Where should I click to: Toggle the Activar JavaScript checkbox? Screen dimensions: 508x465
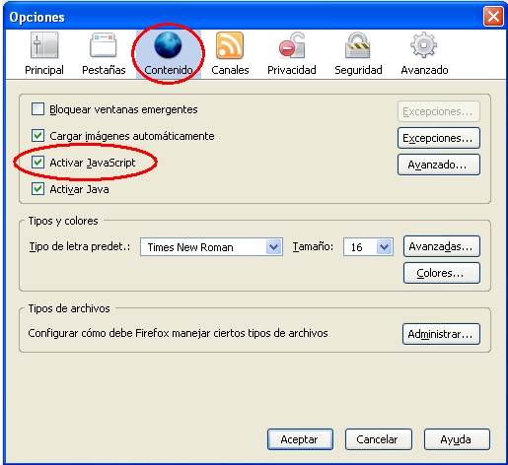pos(37,162)
